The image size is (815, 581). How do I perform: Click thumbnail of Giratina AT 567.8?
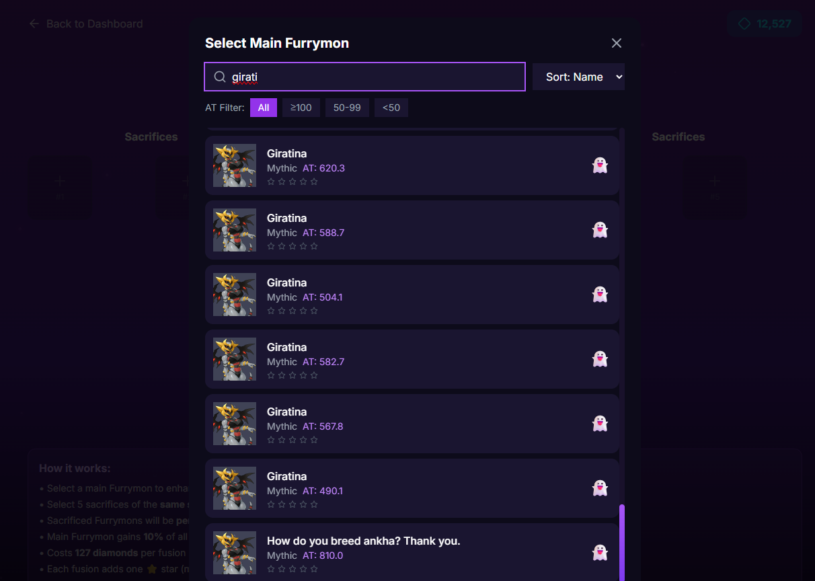(235, 424)
